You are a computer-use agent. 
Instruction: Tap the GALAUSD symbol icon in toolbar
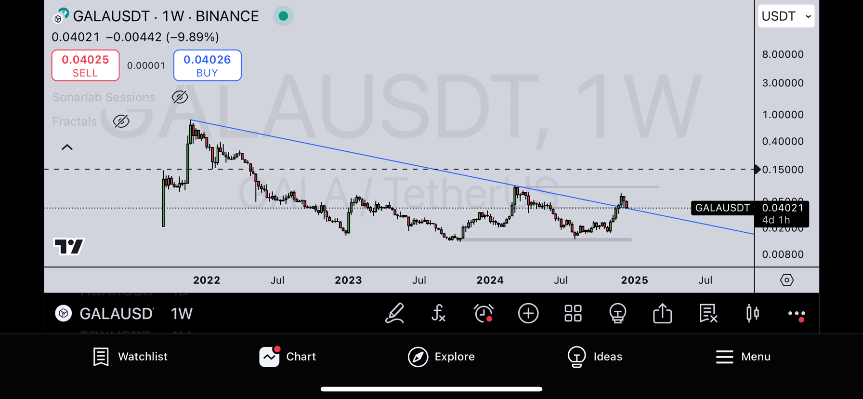[x=64, y=314]
